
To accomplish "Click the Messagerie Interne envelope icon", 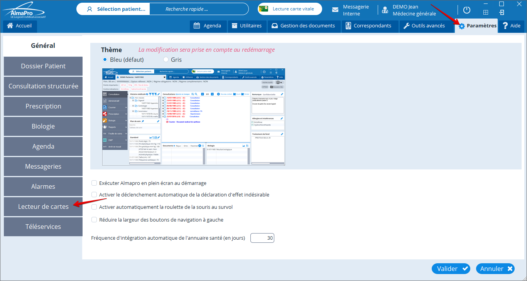I will [335, 10].
